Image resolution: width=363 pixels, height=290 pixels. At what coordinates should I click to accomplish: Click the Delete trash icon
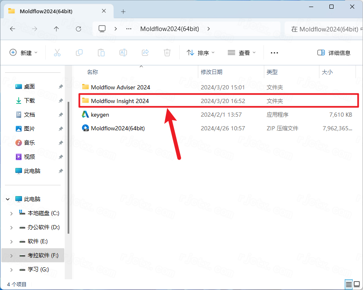(x=167, y=53)
